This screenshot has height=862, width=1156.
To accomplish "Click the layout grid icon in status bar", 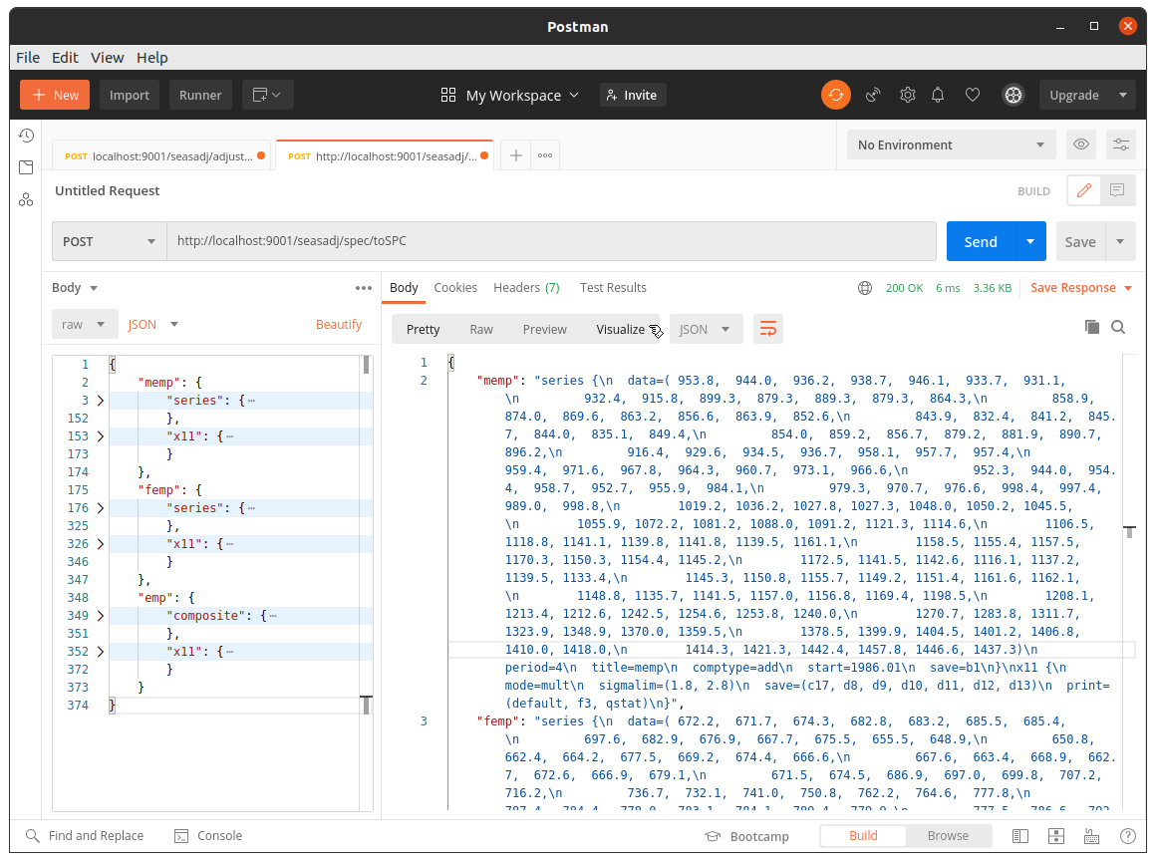I will (x=1056, y=836).
